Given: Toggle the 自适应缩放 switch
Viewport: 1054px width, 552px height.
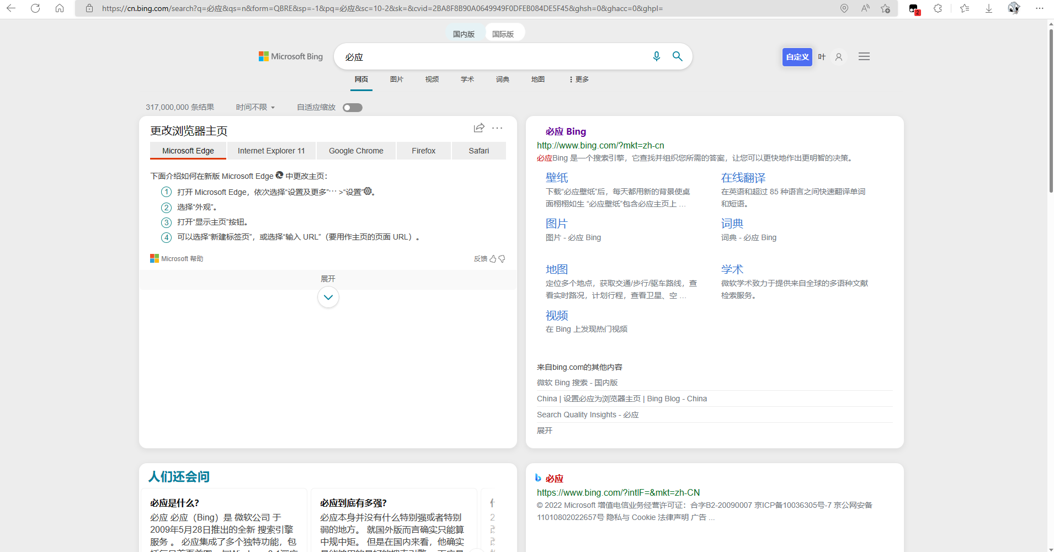Looking at the screenshot, I should 353,108.
